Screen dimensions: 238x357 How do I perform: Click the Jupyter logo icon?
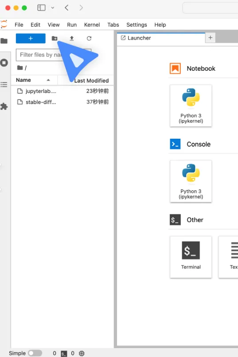pyautogui.click(x=4, y=24)
